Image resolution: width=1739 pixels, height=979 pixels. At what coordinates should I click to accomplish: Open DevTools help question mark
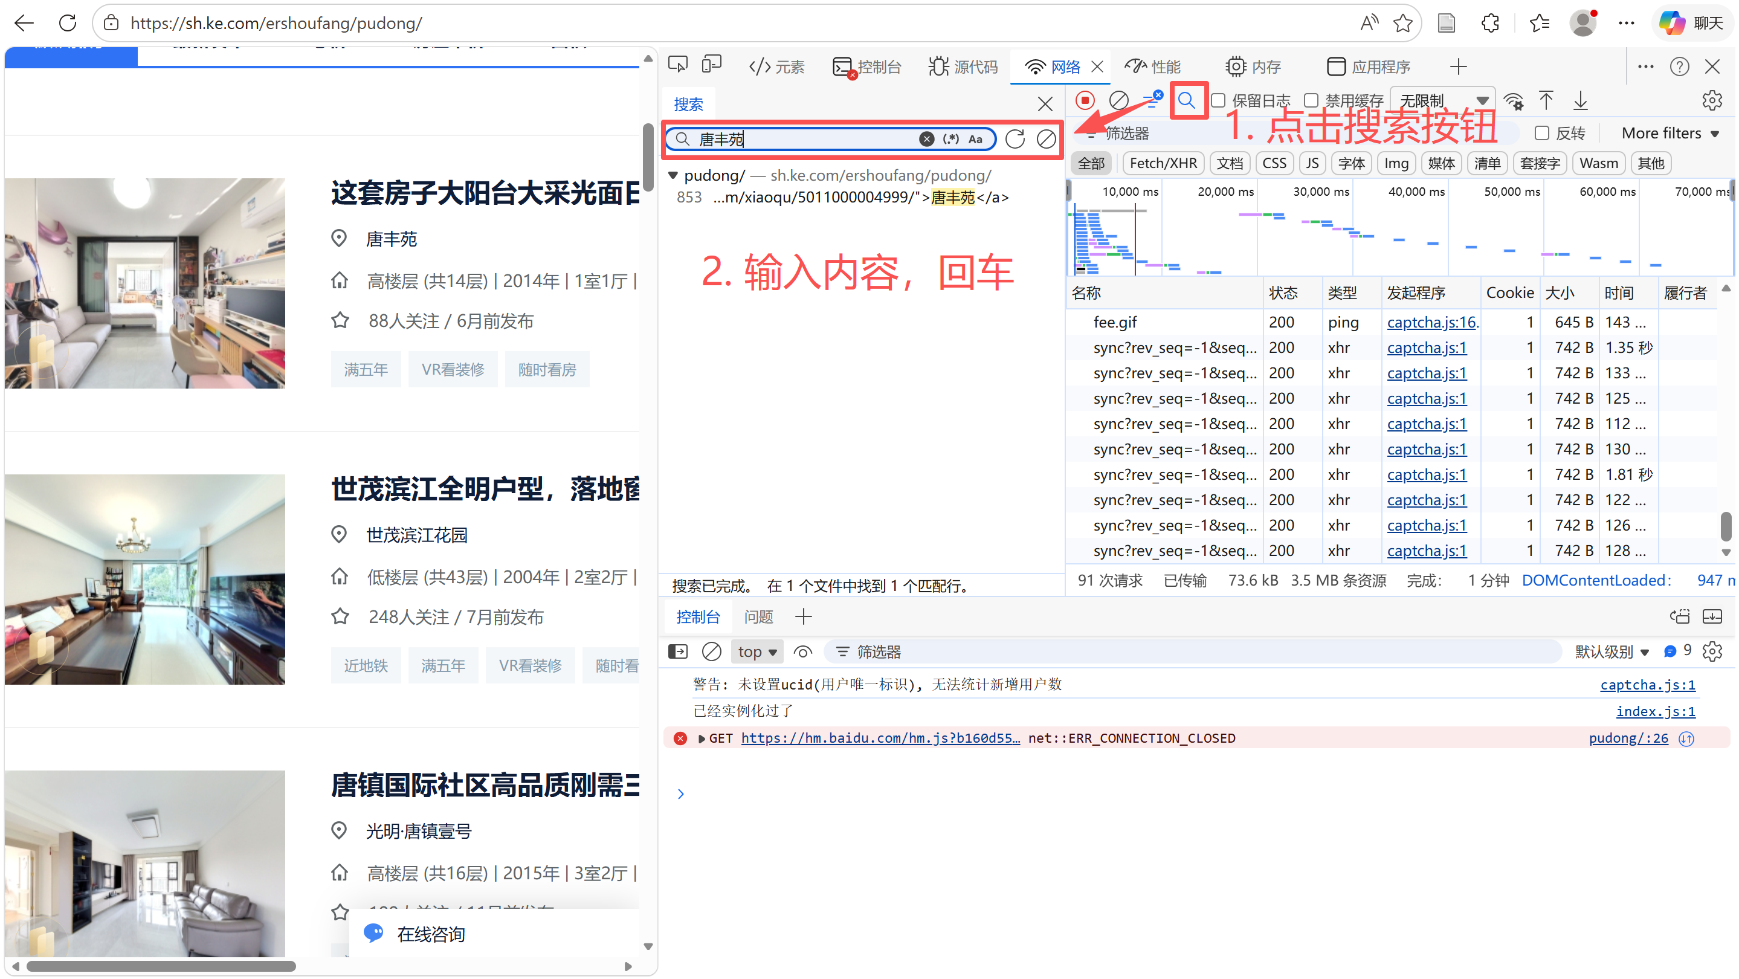(1680, 66)
